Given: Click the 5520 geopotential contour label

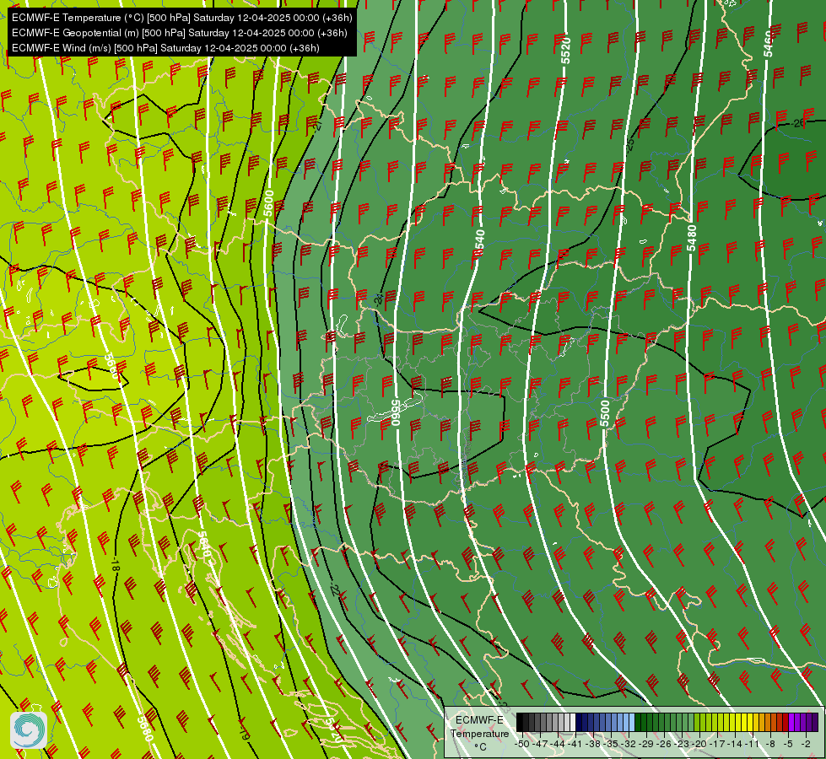Looking at the screenshot, I should (x=566, y=51).
